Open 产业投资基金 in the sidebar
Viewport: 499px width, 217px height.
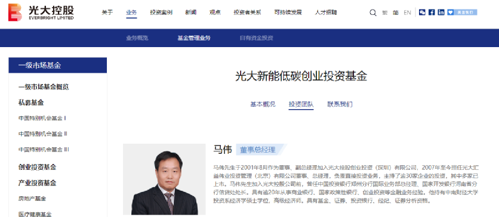[x=37, y=183]
